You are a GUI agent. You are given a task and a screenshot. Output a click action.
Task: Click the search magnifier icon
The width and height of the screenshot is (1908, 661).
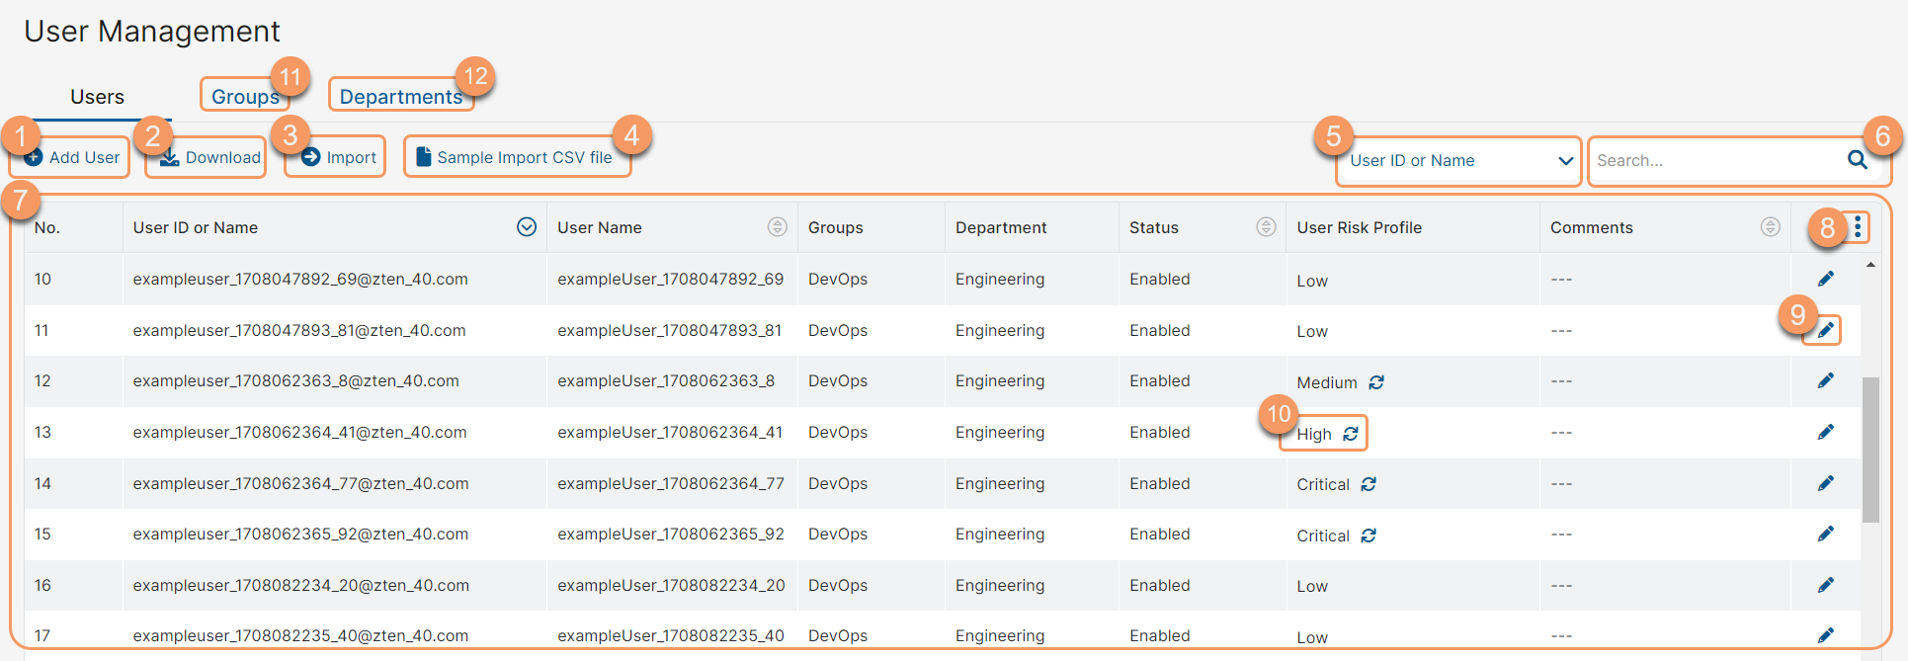tap(1857, 160)
